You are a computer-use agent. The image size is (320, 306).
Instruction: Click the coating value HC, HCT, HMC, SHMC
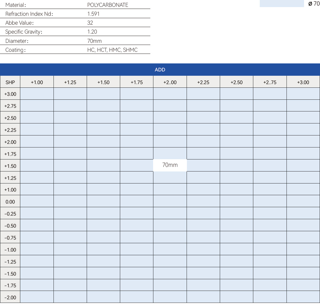(x=112, y=50)
